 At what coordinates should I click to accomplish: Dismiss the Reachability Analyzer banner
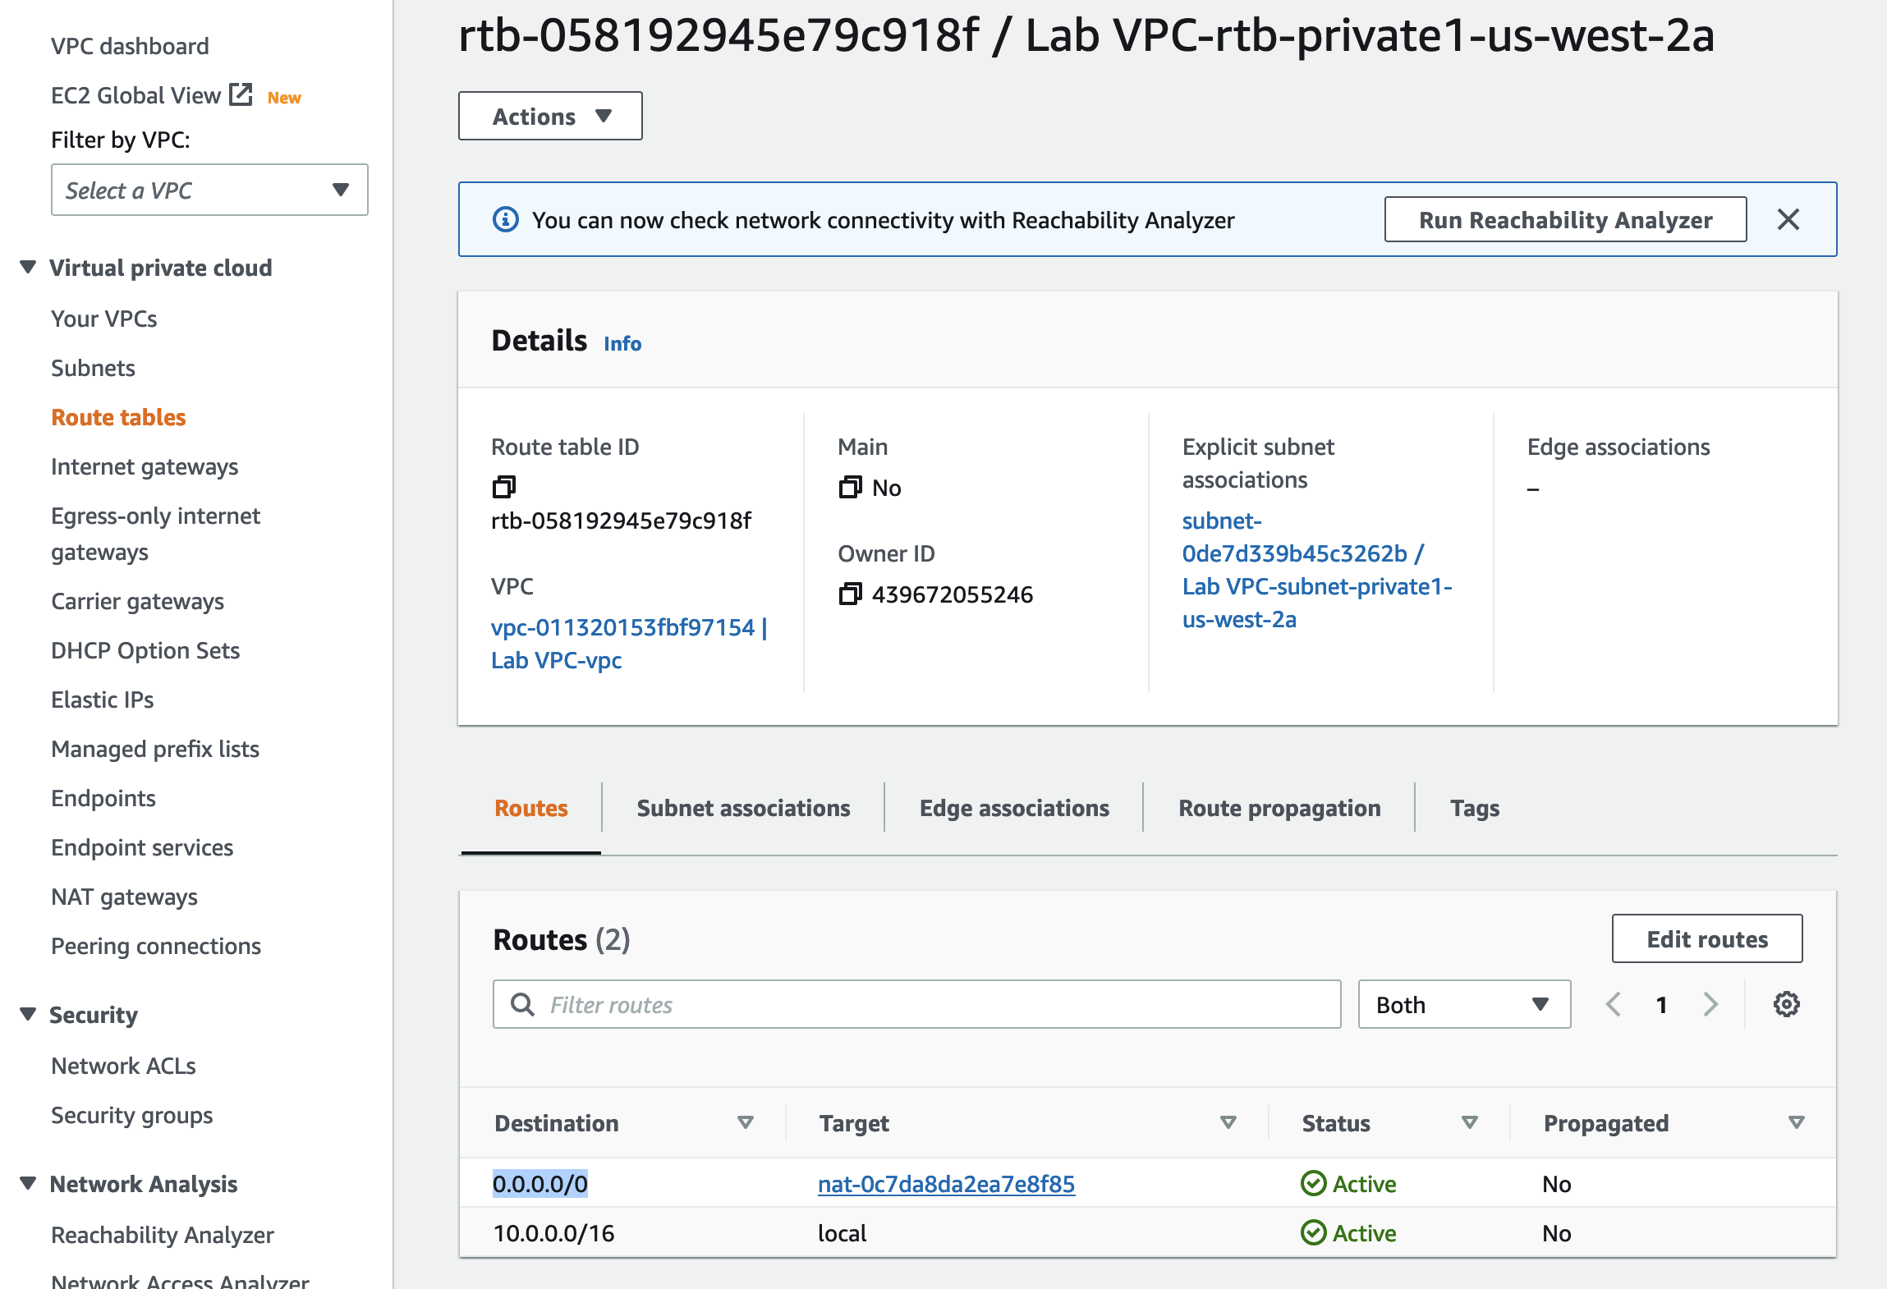click(1788, 219)
